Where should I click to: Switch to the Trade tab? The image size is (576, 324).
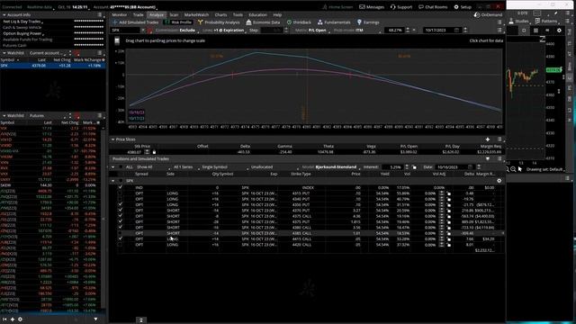(x=138, y=14)
